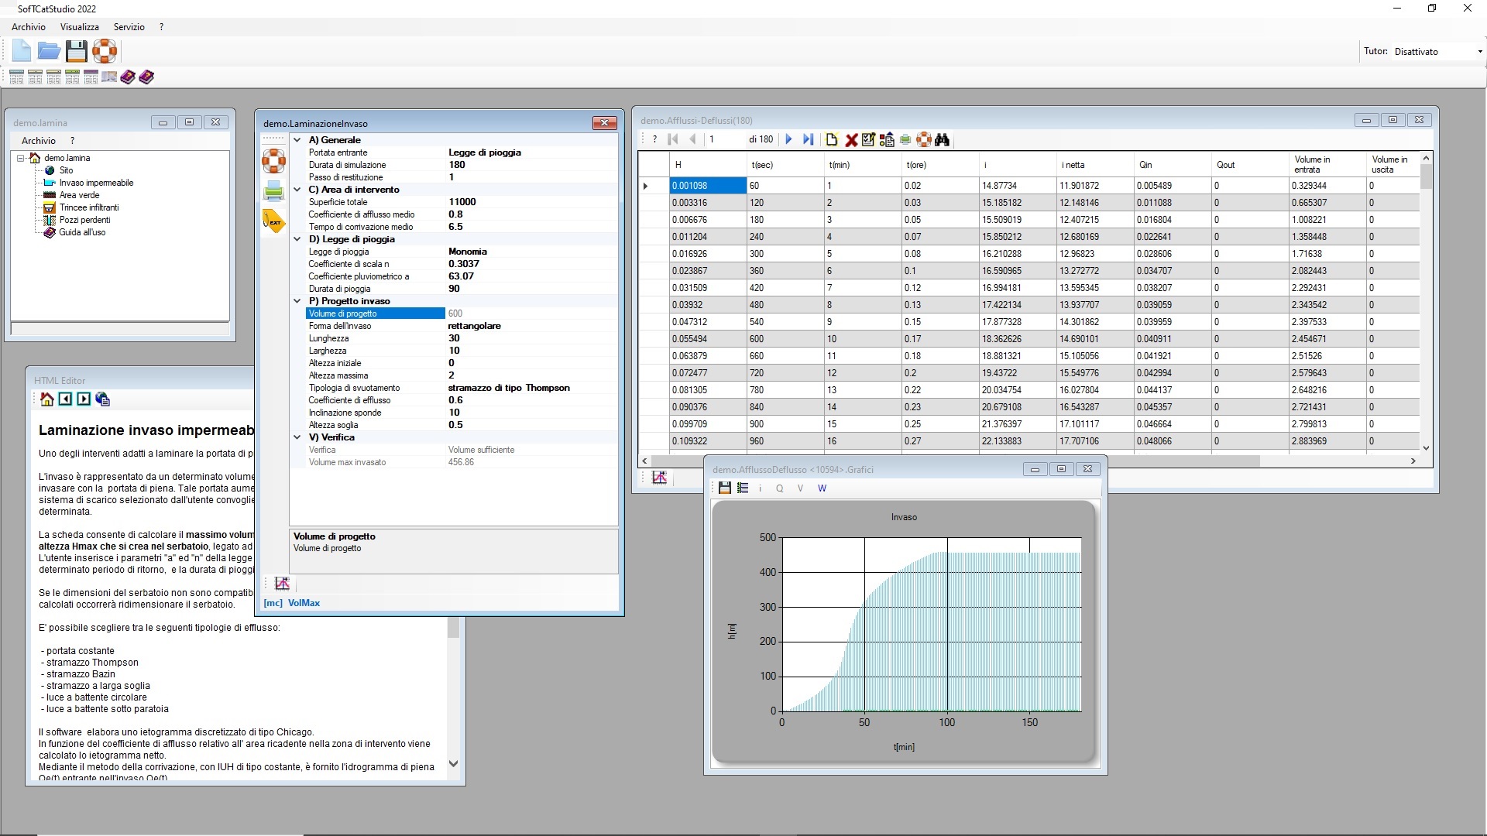Click the VolMax link
Viewport: 1487px width, 836px height.
304,603
